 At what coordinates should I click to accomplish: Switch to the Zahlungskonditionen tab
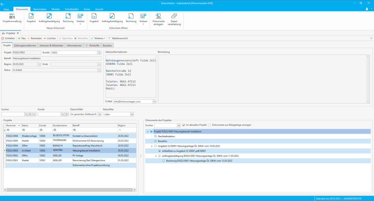click(x=25, y=45)
